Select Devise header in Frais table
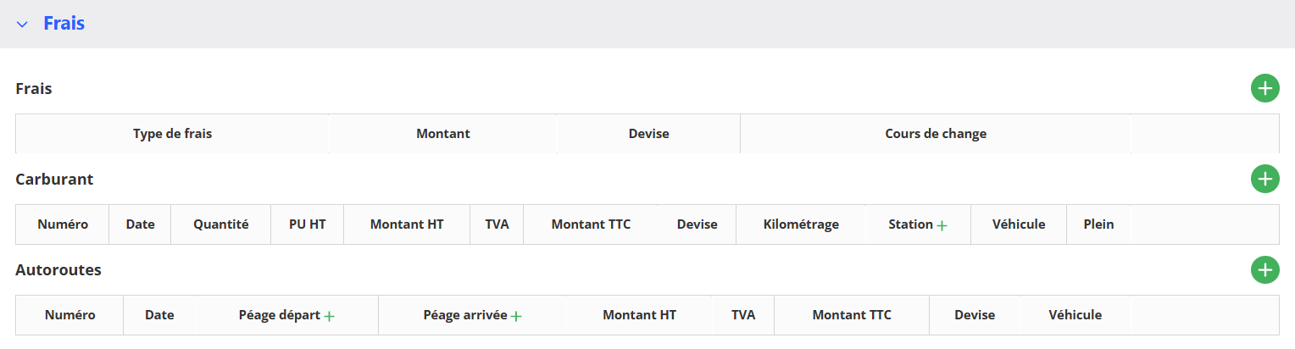Viewport: 1295px width, 349px height. point(648,134)
